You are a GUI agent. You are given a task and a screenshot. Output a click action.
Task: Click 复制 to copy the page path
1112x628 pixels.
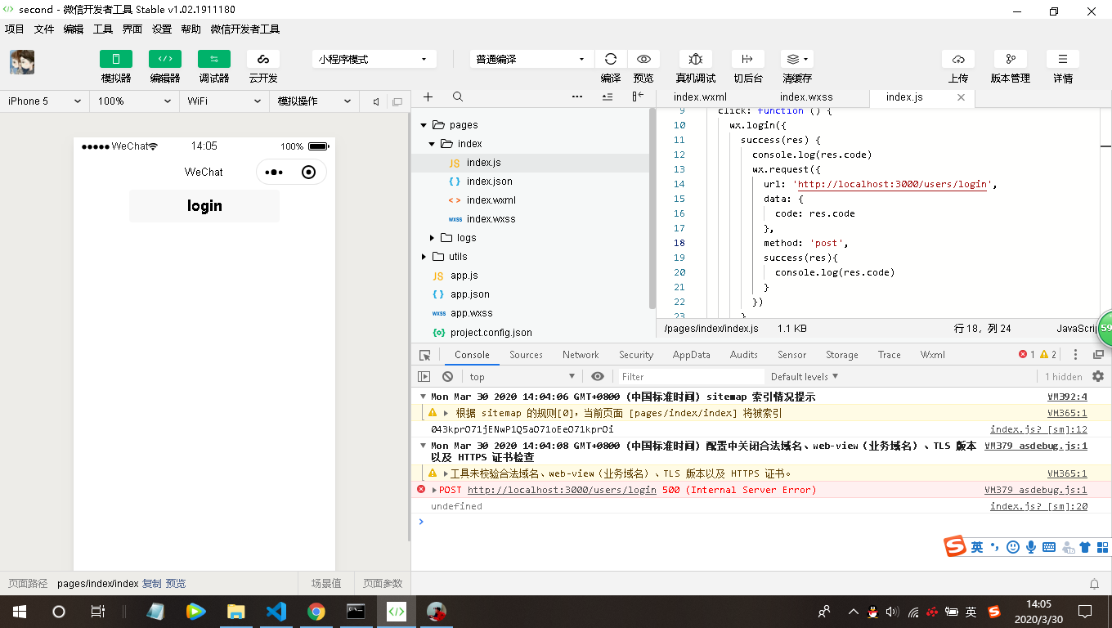152,584
